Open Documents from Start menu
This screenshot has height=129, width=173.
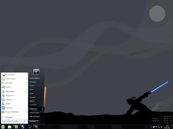(33, 82)
